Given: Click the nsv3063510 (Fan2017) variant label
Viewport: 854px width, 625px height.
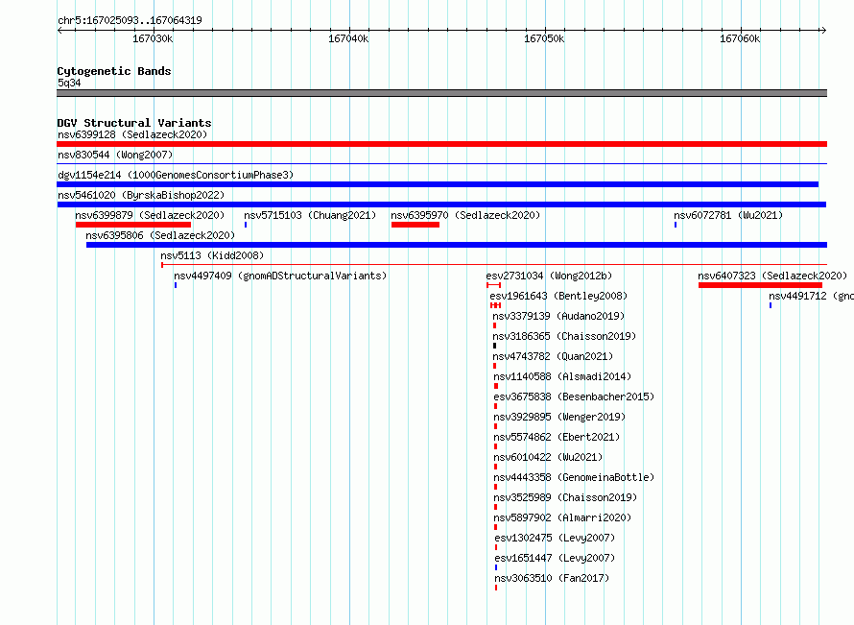Looking at the screenshot, I should 552,578.
